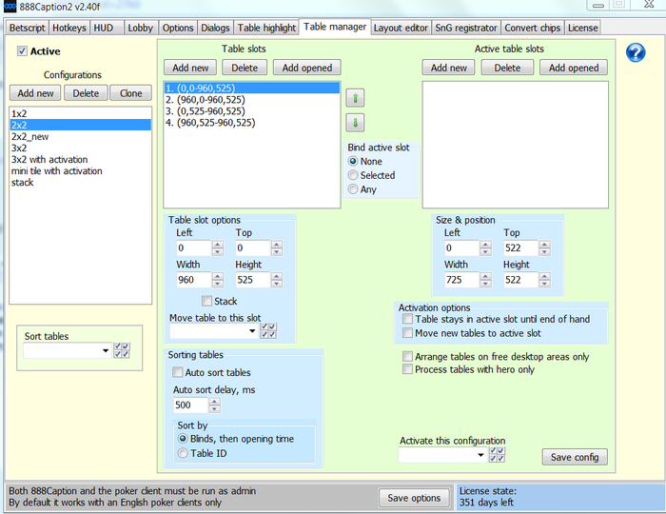666x514 pixels.
Task: Select the 2x2_new configuration
Action: [80, 137]
